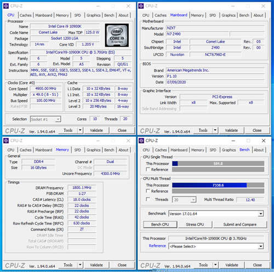Click the Bench CPU button
274x272 pixels.
point(160,224)
